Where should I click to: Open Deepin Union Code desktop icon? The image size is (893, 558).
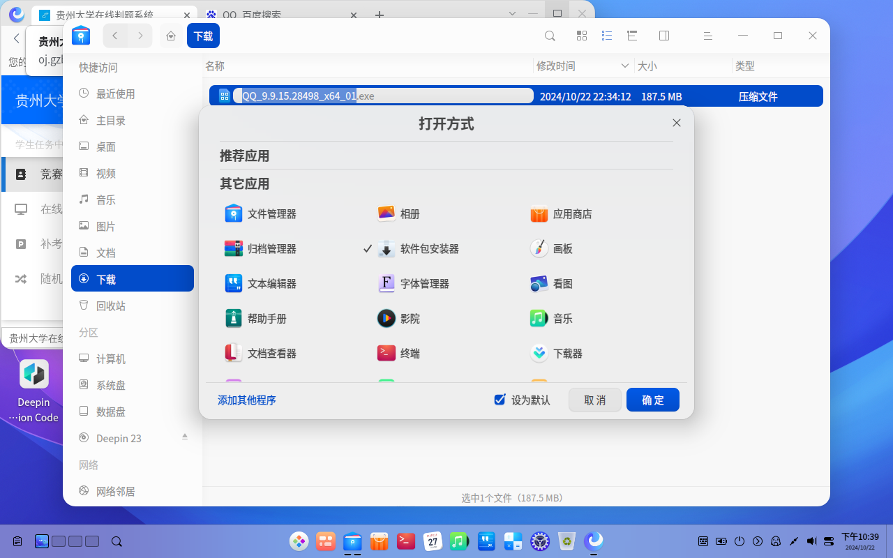click(33, 391)
